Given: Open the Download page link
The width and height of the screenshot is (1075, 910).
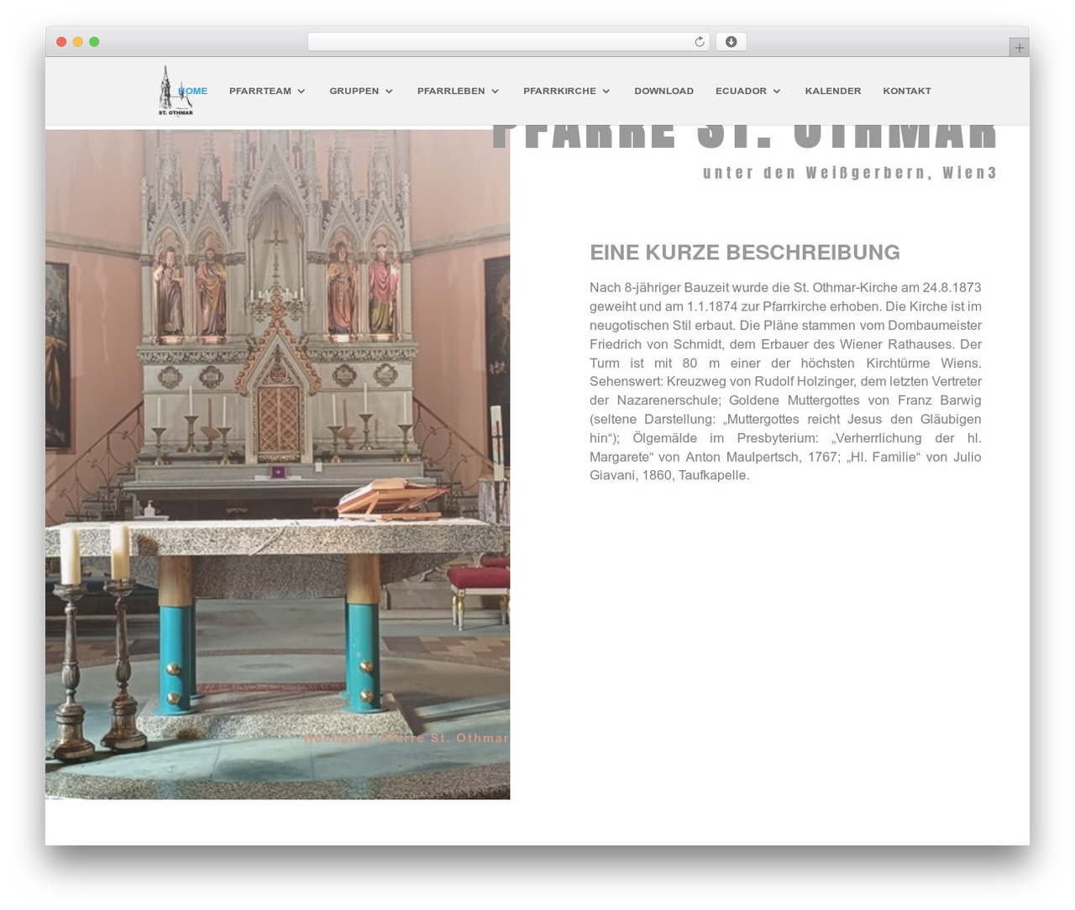Looking at the screenshot, I should click(x=663, y=91).
